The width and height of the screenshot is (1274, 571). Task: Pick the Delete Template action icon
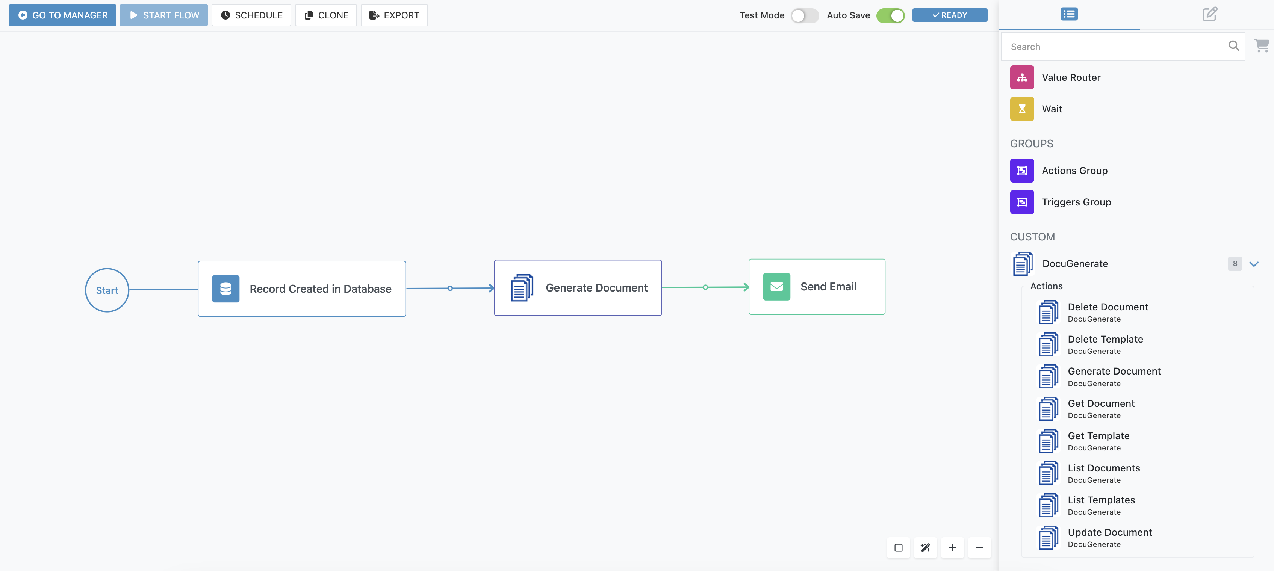pyautogui.click(x=1049, y=344)
